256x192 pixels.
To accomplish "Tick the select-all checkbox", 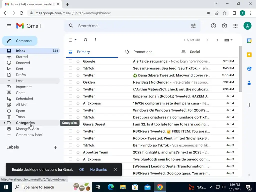I will pyautogui.click(x=70, y=40).
